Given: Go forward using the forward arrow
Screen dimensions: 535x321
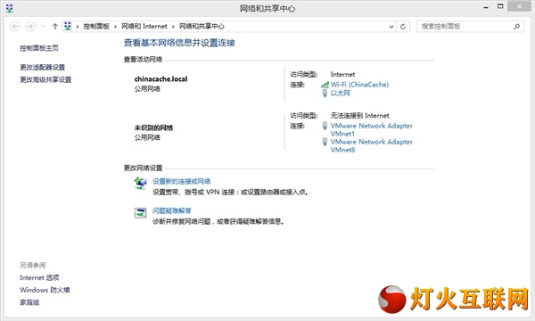Looking at the screenshot, I should pos(30,26).
